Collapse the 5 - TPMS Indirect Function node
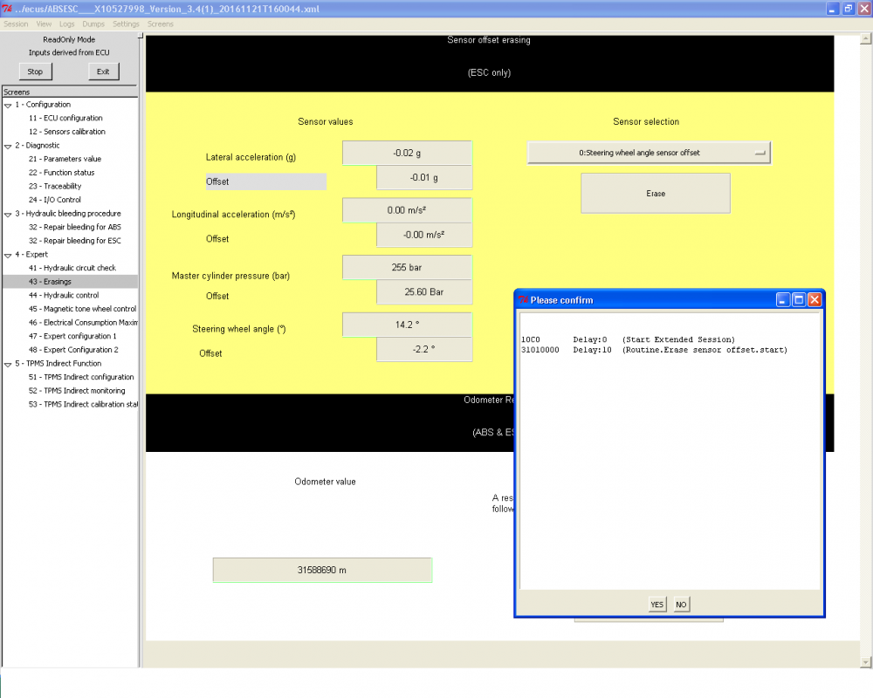Viewport: 873px width, 698px height. (8, 364)
